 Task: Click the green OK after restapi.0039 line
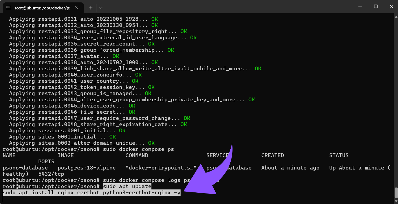coord(258,69)
